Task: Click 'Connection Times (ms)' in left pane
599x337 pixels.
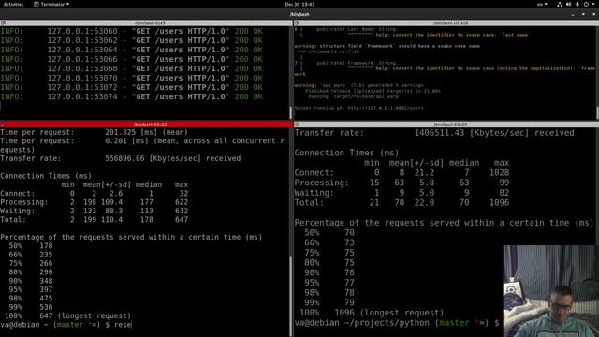Action: (x=46, y=176)
